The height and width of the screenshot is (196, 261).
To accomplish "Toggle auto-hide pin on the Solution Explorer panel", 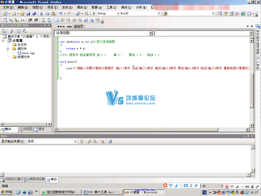I will (x=45, y=25).
